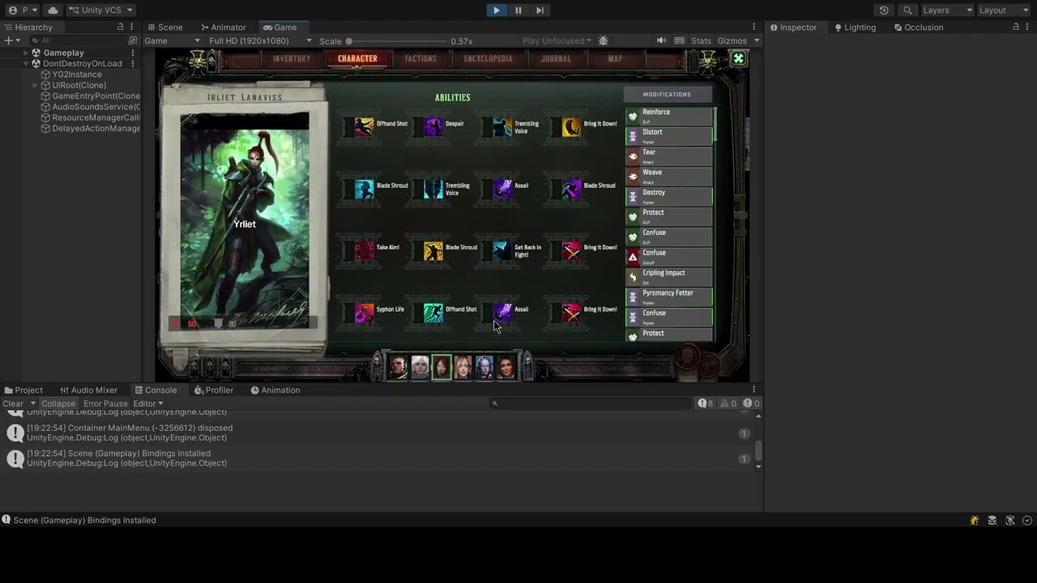
Task: Open the account dropdown labeled P
Action: [x=23, y=11]
